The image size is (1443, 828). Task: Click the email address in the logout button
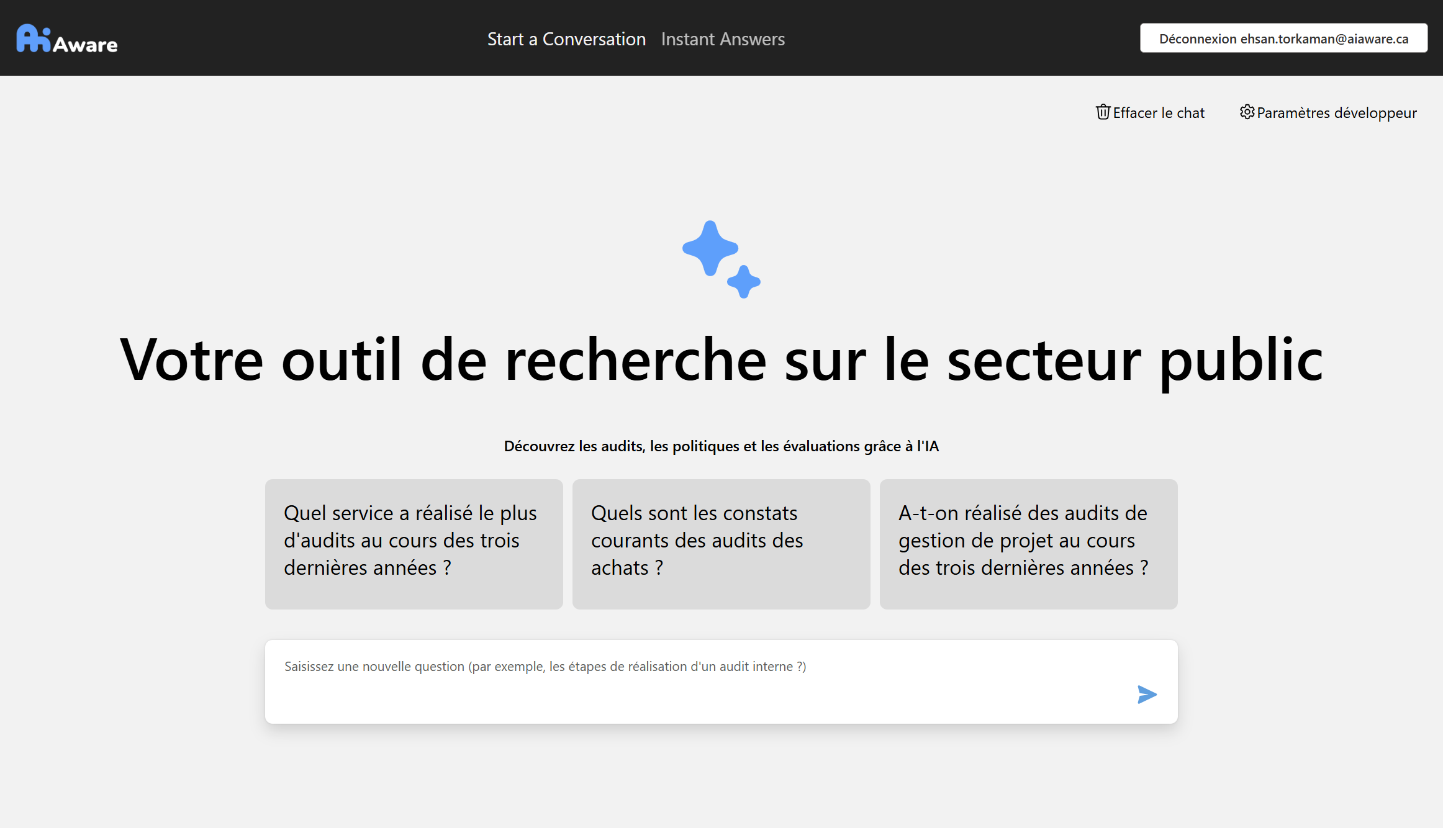[x=1324, y=39]
